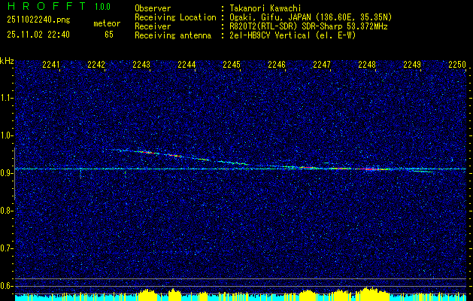Screen dimensions: 473x301
Task: Click the kHz axis unit label
Action: click(7, 61)
